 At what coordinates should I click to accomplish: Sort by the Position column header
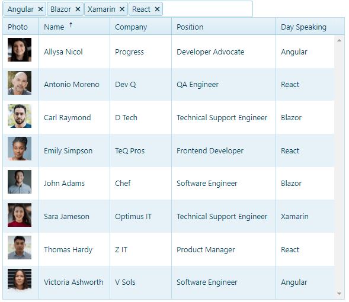click(224, 27)
